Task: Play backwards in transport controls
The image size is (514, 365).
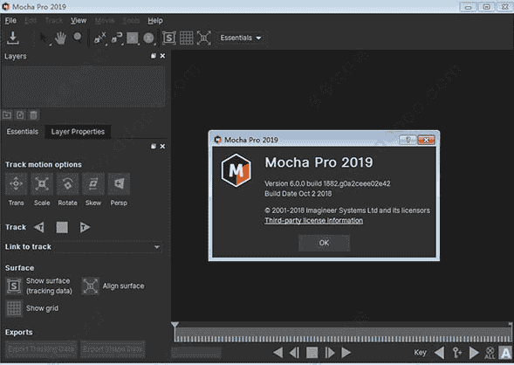Action: [x=278, y=353]
